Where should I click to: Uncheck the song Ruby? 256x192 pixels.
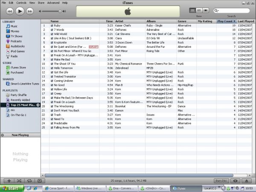tap(52, 26)
